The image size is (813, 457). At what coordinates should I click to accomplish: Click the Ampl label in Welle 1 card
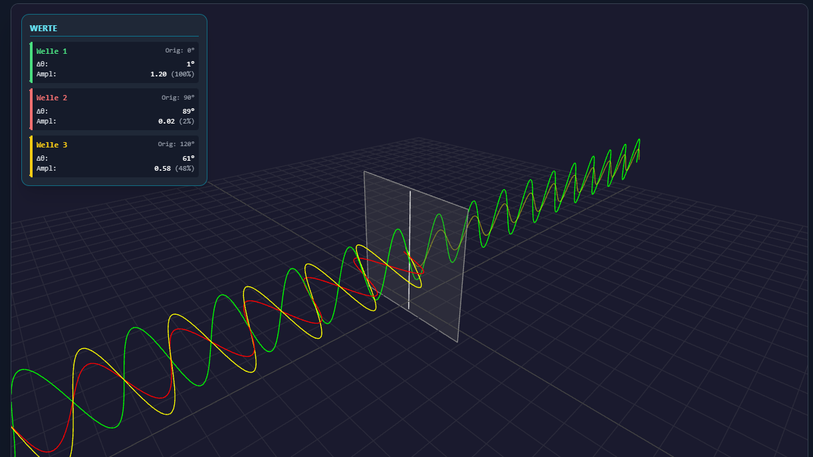47,74
